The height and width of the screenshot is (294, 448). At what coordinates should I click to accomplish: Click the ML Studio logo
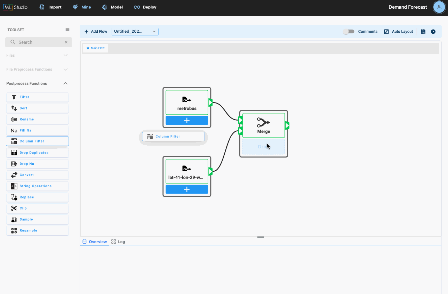[15, 7]
